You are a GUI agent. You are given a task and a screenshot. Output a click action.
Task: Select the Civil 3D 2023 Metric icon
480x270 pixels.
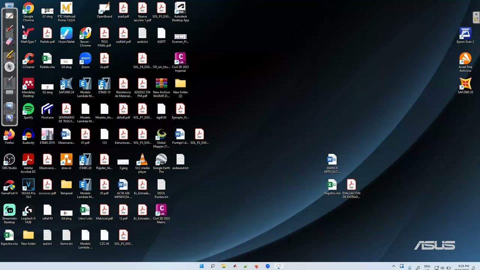pyautogui.click(x=161, y=214)
